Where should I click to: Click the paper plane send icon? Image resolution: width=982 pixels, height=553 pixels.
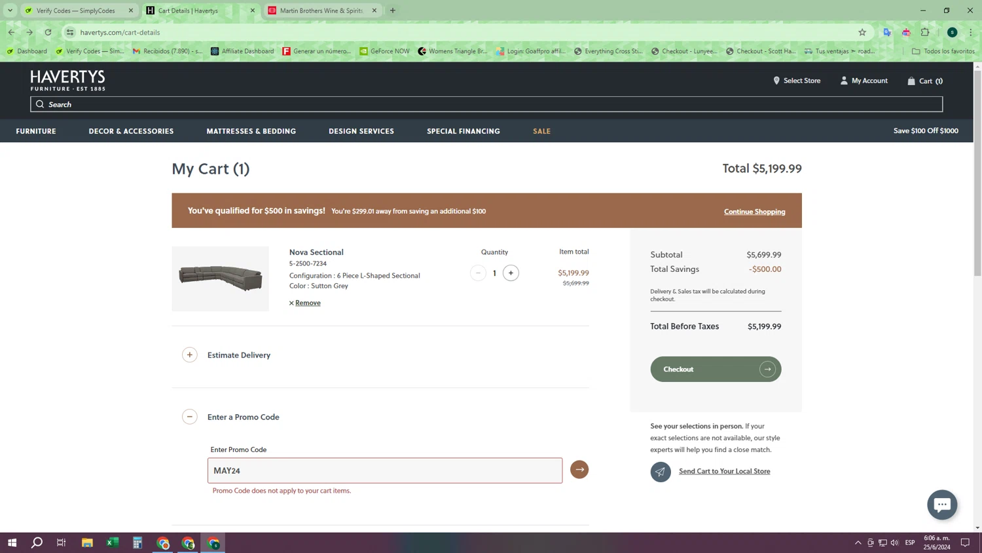click(661, 472)
